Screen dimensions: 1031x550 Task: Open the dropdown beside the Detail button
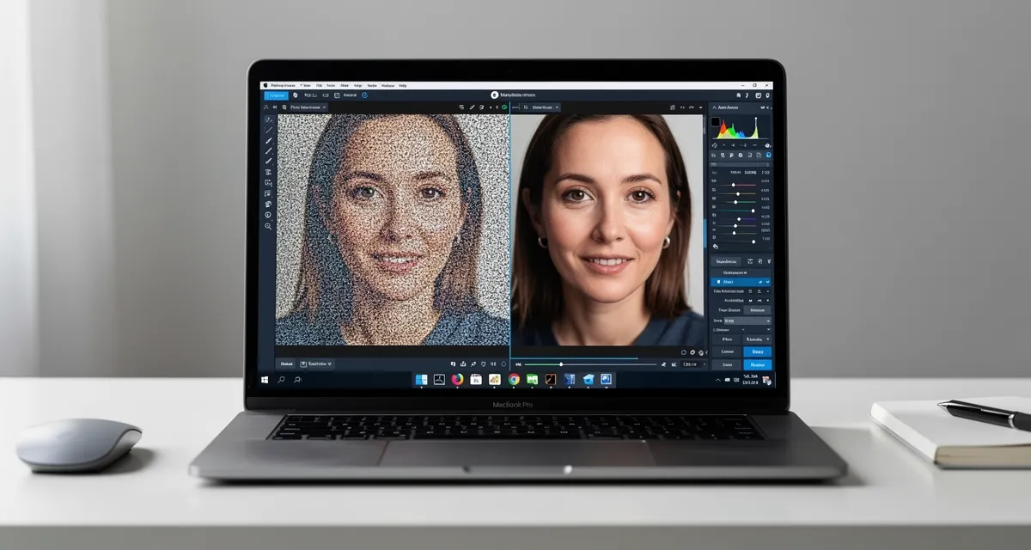(315, 364)
